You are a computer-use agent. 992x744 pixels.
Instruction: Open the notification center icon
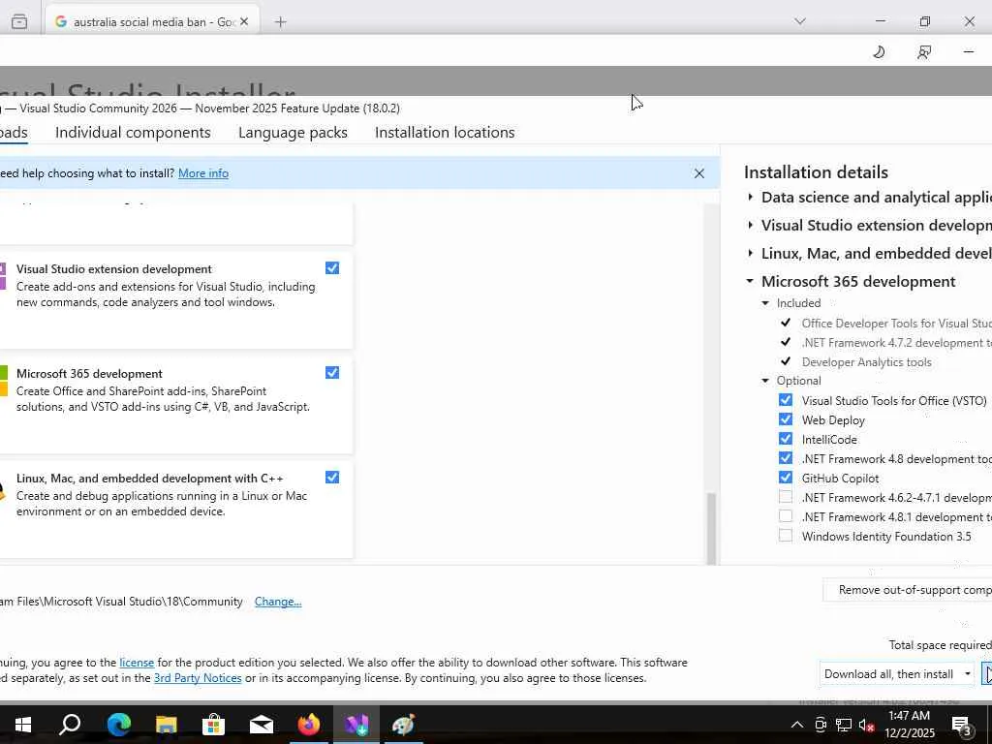pyautogui.click(x=961, y=725)
